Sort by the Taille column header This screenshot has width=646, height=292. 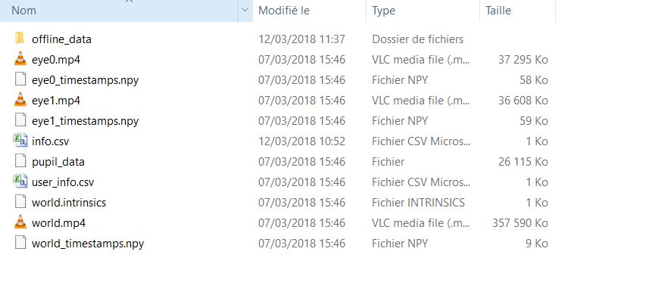(517, 11)
